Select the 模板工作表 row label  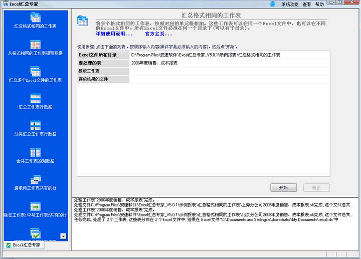pyautogui.click(x=103, y=71)
